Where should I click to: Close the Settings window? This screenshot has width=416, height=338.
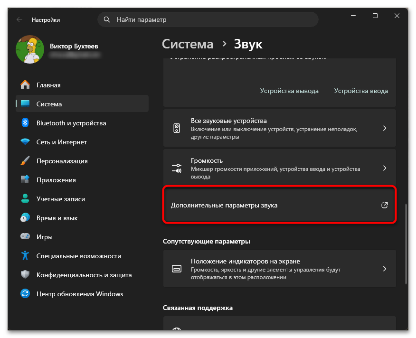click(x=397, y=16)
